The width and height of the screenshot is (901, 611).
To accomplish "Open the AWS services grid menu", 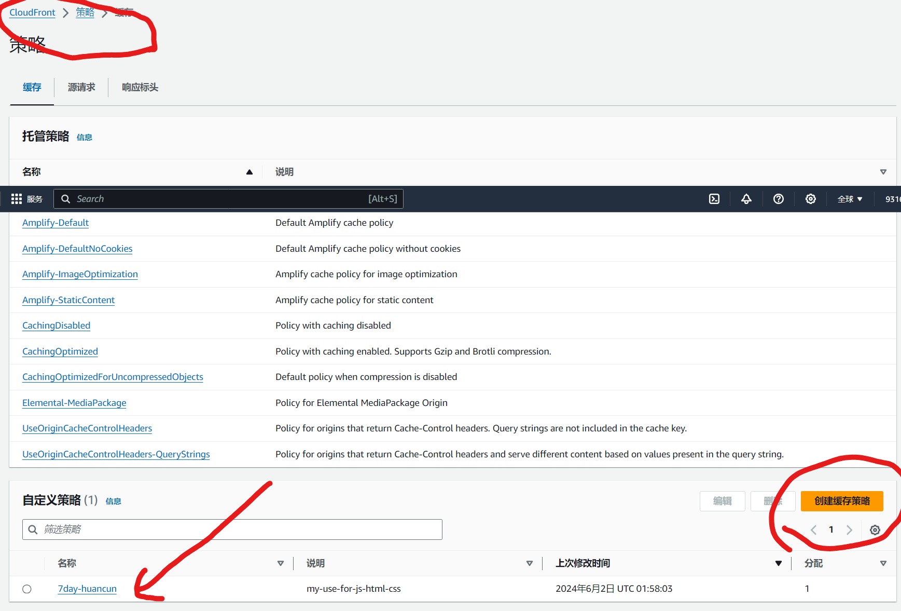I will coord(17,199).
